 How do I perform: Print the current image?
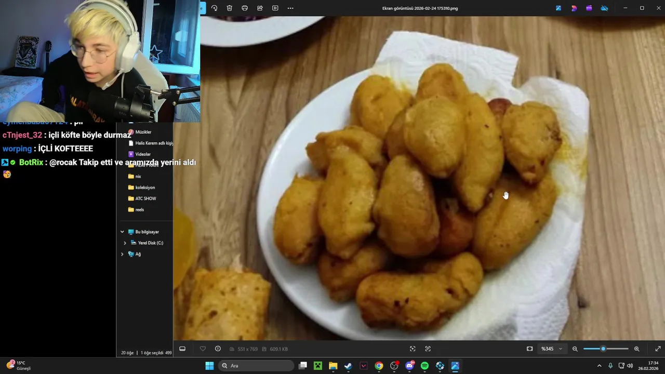coord(245,8)
